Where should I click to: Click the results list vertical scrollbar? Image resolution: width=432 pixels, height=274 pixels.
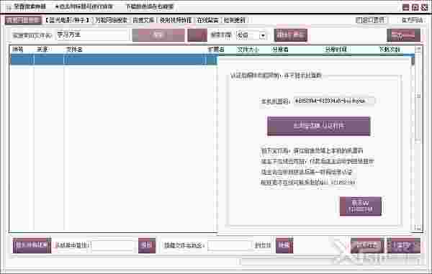pos(418,139)
